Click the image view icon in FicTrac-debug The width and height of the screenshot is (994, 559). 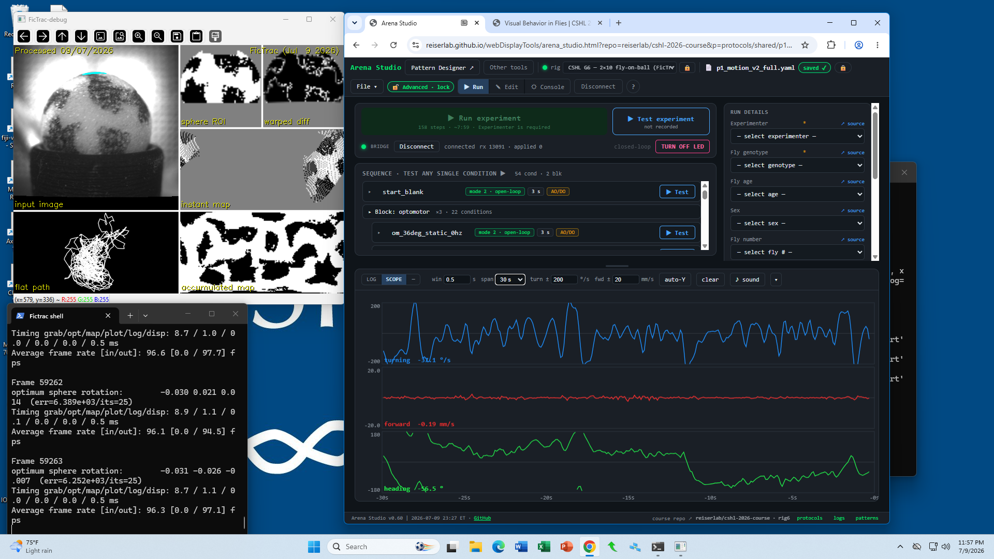pyautogui.click(x=100, y=36)
